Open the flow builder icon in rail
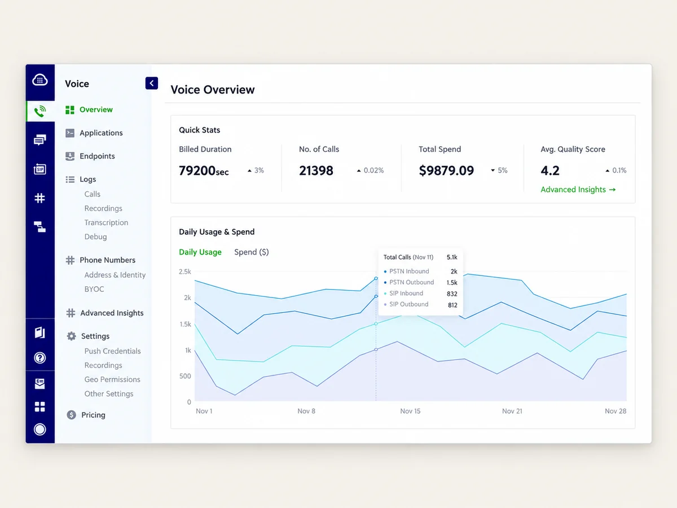The width and height of the screenshot is (677, 508). click(x=40, y=227)
